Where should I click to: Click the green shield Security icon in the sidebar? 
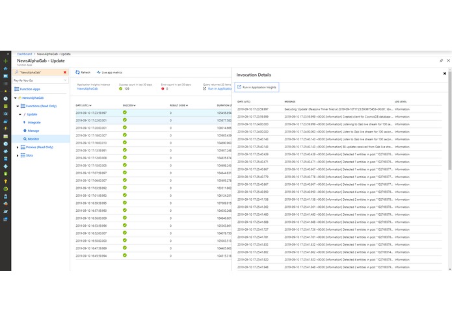pos(5,174)
